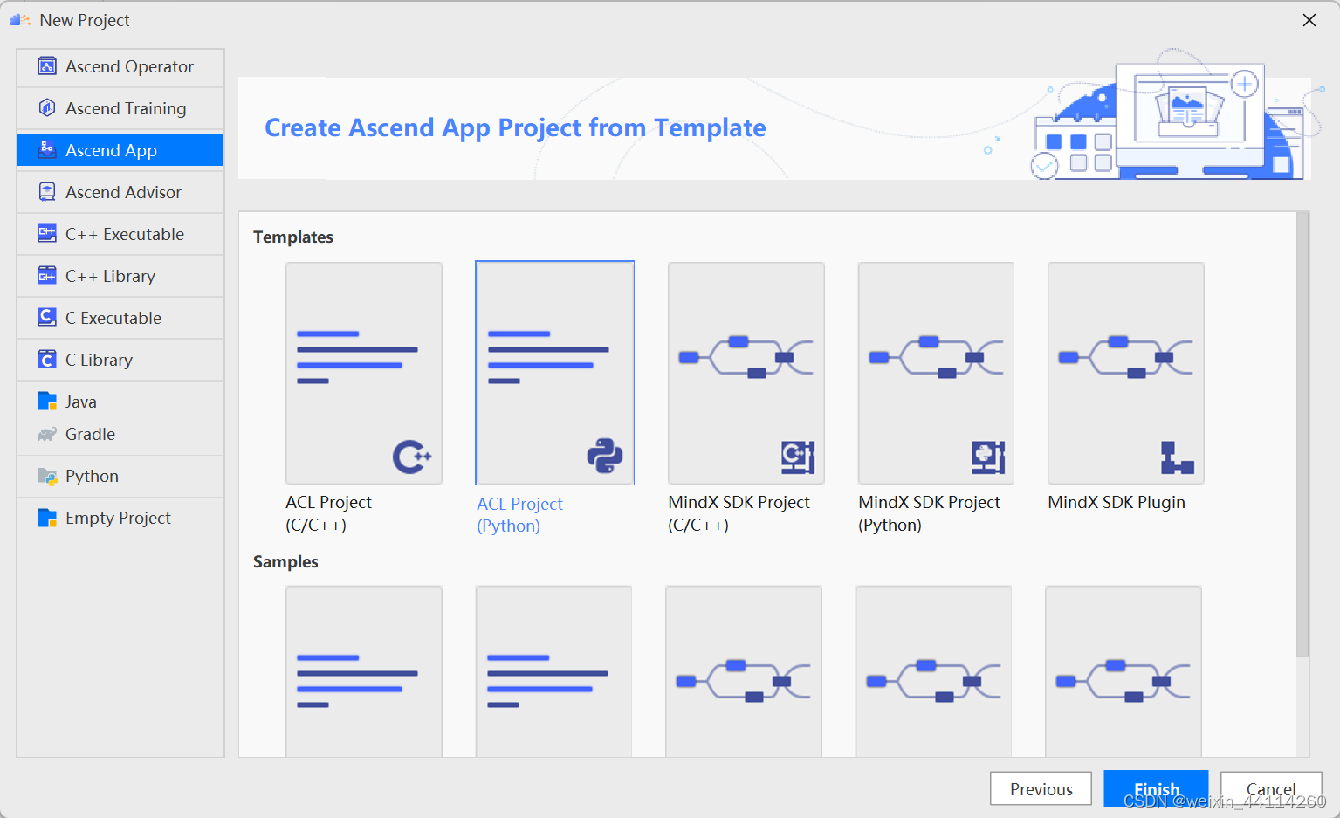Image resolution: width=1340 pixels, height=818 pixels.
Task: Select the ACL Project (Python) template
Action: point(554,373)
